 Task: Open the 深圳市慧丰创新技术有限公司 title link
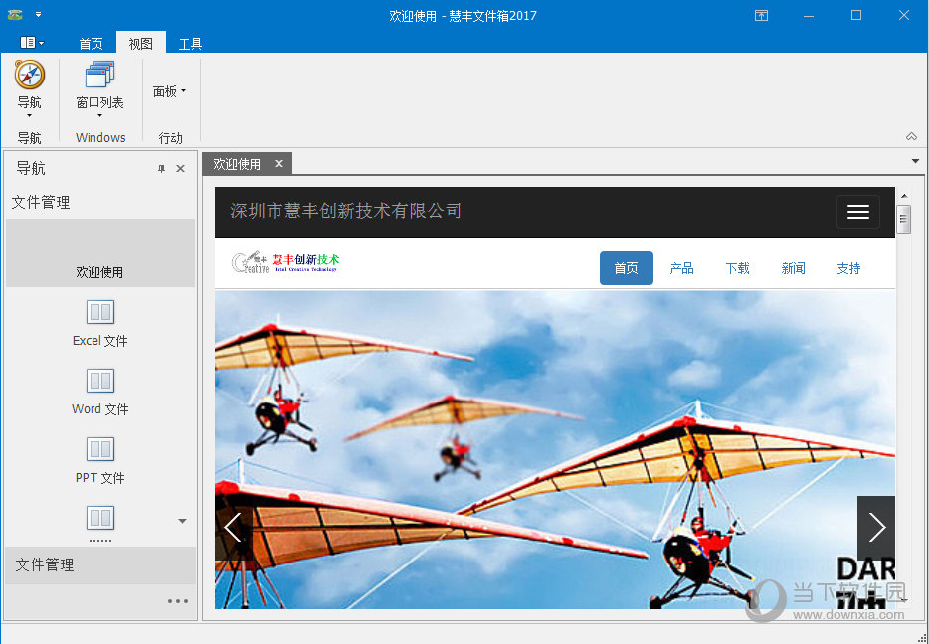click(345, 211)
